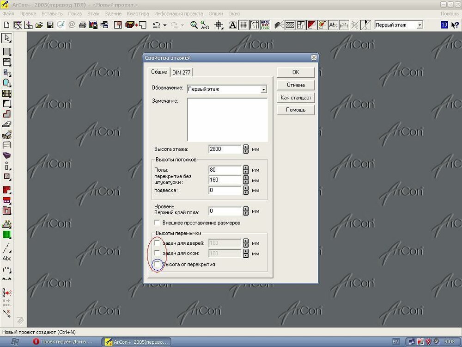Screen dimensions: 462x347
Task: Increase 'подвеска' value with spinner up
Action: (x=246, y=188)
